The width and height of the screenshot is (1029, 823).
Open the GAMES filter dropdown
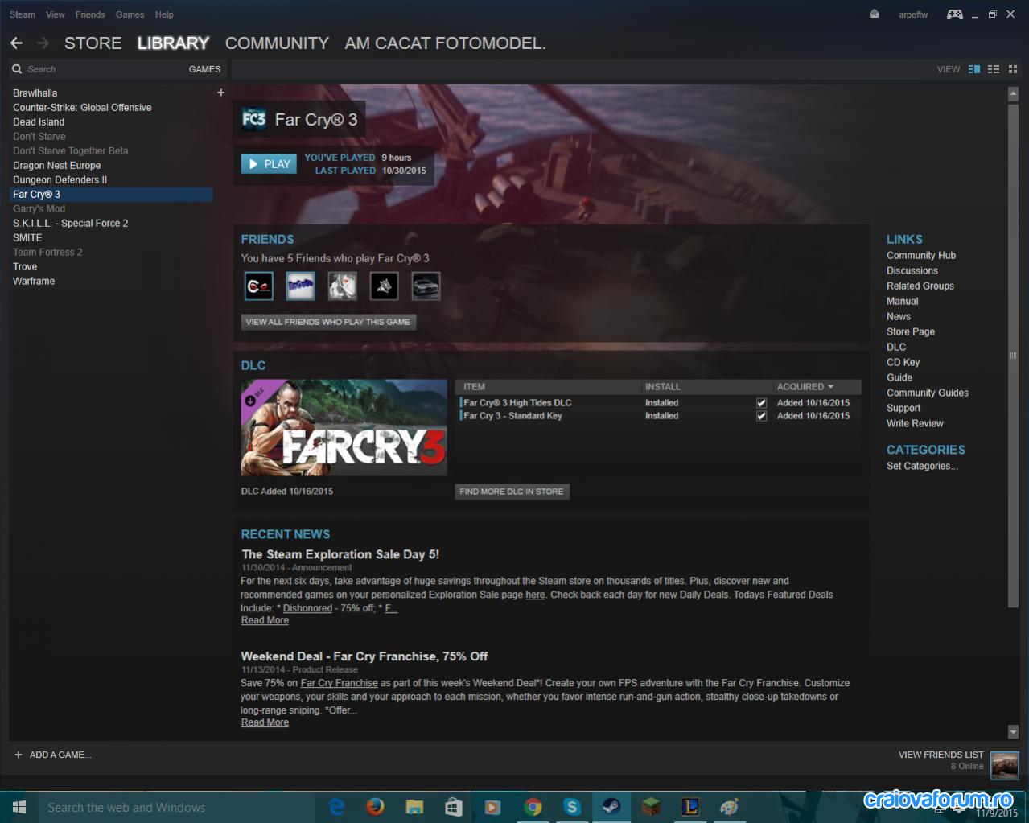204,69
